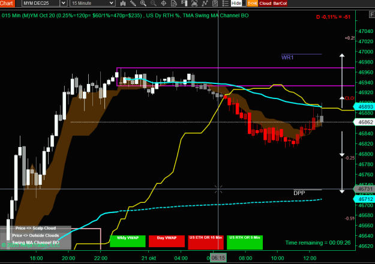The height and width of the screenshot is (264, 375).
Task: Expand the Hide dropdown arrow
Action: [x=244, y=3]
